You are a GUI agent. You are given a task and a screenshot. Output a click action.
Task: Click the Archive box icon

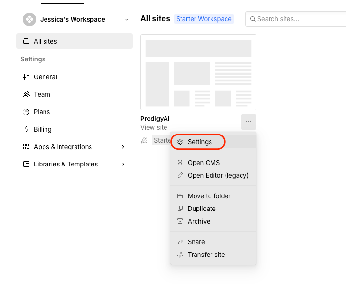[180, 221]
